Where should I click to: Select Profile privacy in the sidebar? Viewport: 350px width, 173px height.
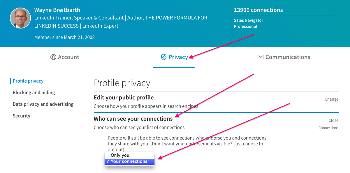click(28, 81)
